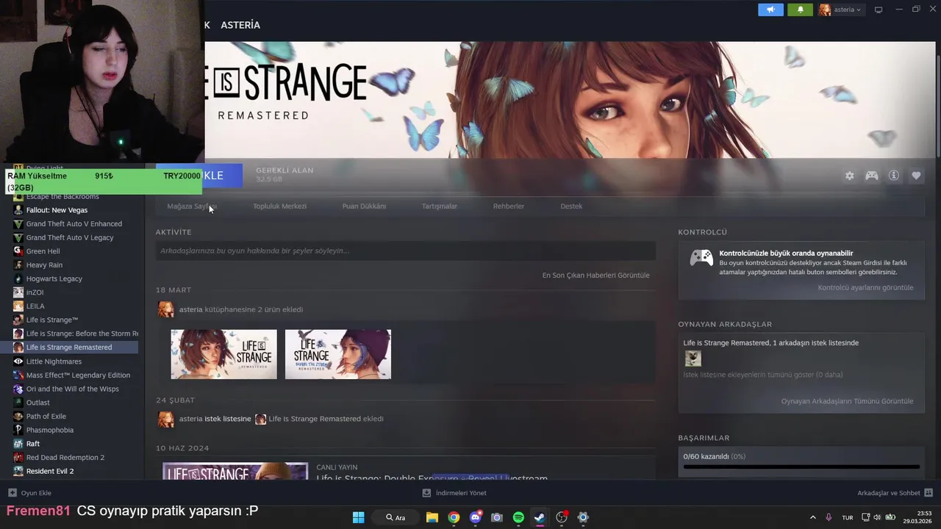Screen dimensions: 941x529
Task: Open Tartışmalar tab
Action: (x=439, y=206)
